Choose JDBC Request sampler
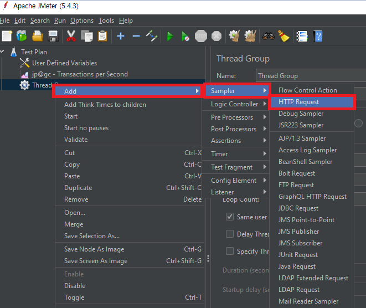 [312, 208]
